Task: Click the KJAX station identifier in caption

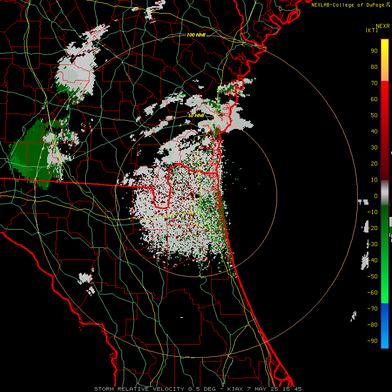Action: coord(236,389)
